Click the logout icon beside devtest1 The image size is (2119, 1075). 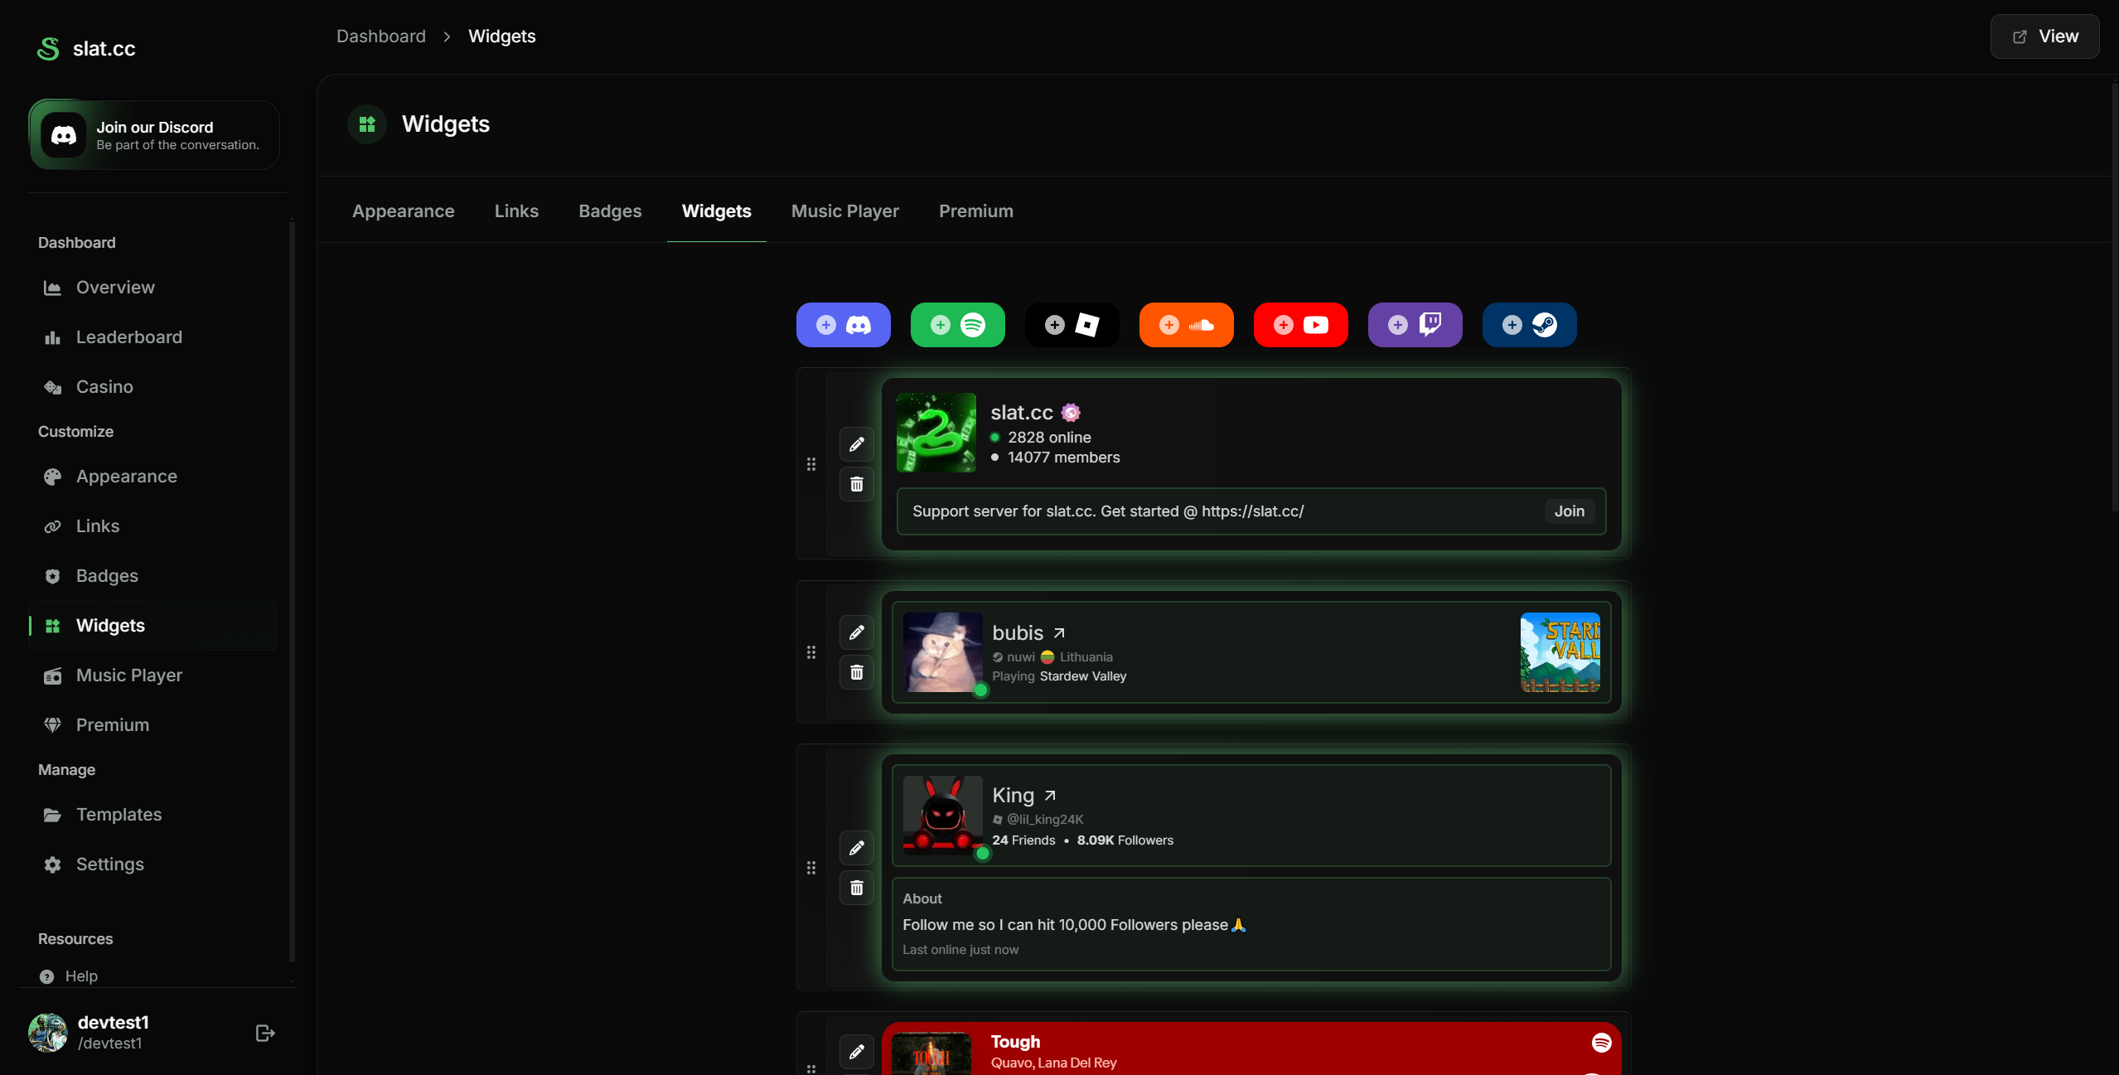coord(265,1033)
